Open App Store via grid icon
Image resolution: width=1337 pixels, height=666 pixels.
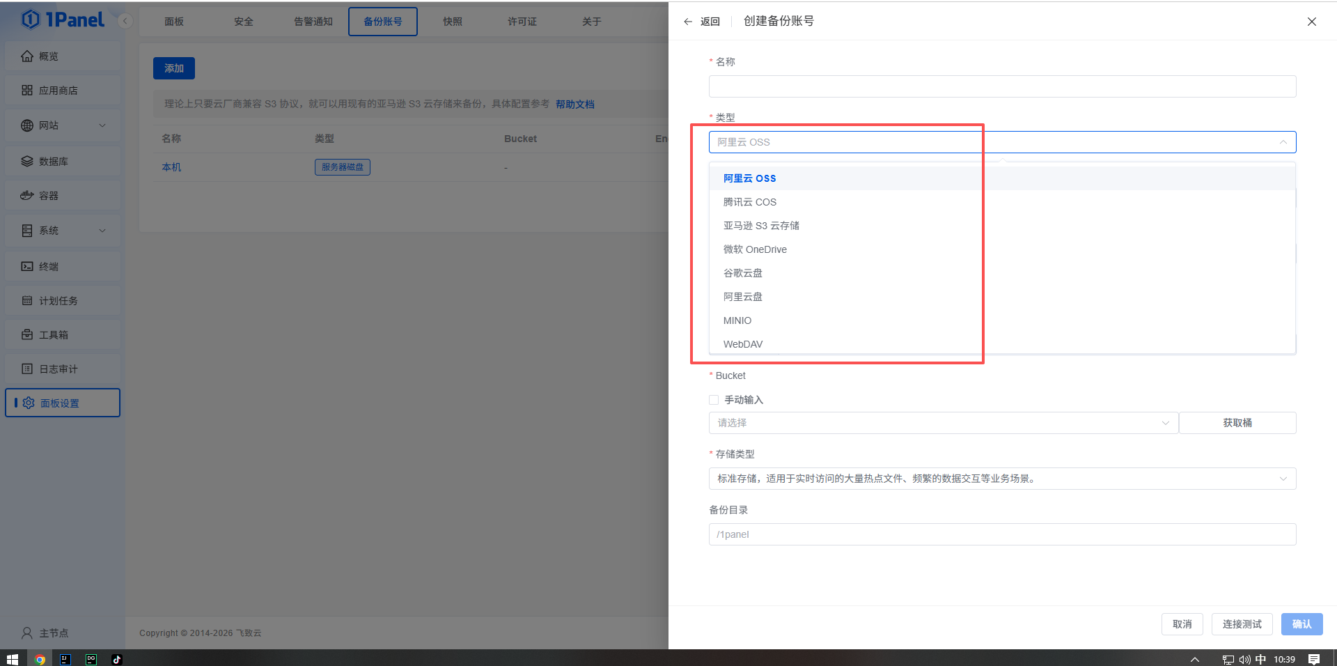pyautogui.click(x=27, y=91)
